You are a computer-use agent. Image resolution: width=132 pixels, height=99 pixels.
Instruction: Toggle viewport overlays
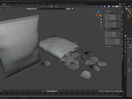point(109,6)
